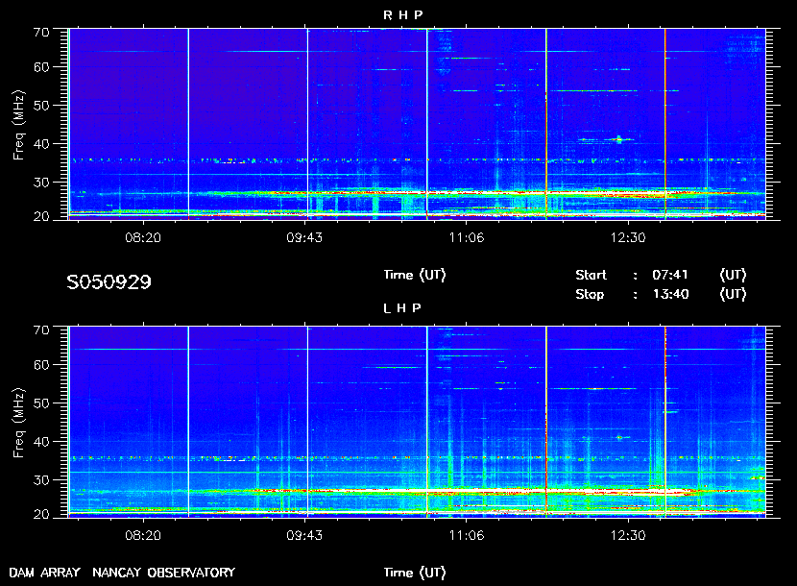Image resolution: width=797 pixels, height=586 pixels.
Task: Click the stop time value "13:40"
Action: click(x=670, y=295)
